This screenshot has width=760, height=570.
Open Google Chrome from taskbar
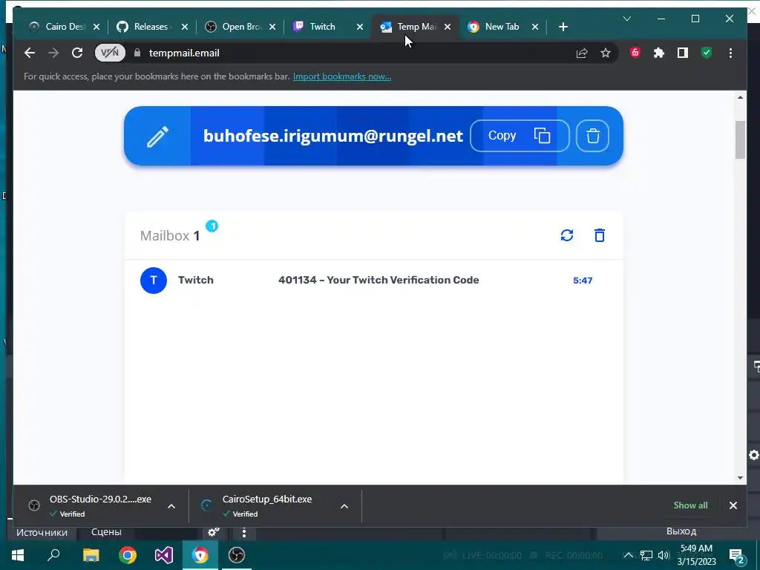[x=128, y=555]
